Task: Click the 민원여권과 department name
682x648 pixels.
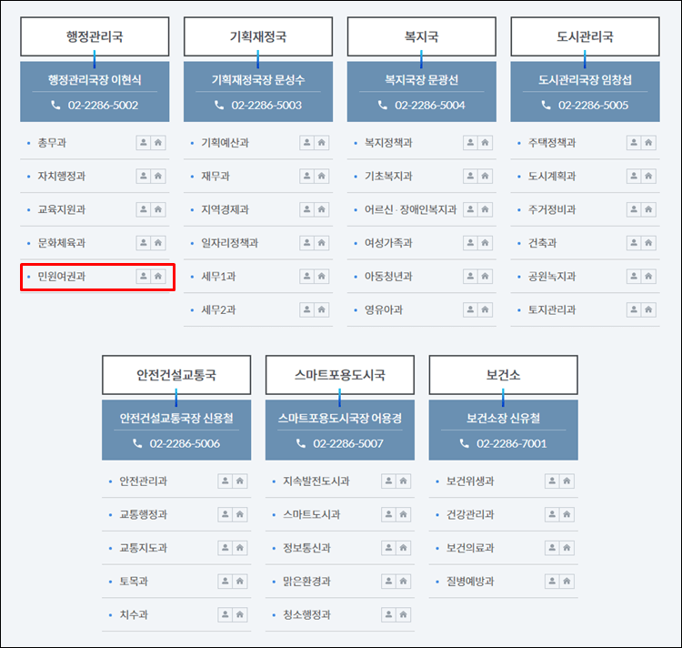Action: point(62,277)
